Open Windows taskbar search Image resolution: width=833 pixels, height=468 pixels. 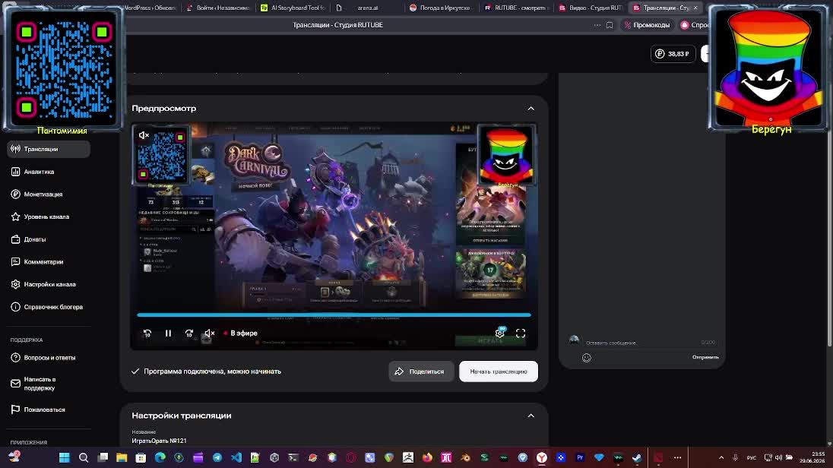84,457
